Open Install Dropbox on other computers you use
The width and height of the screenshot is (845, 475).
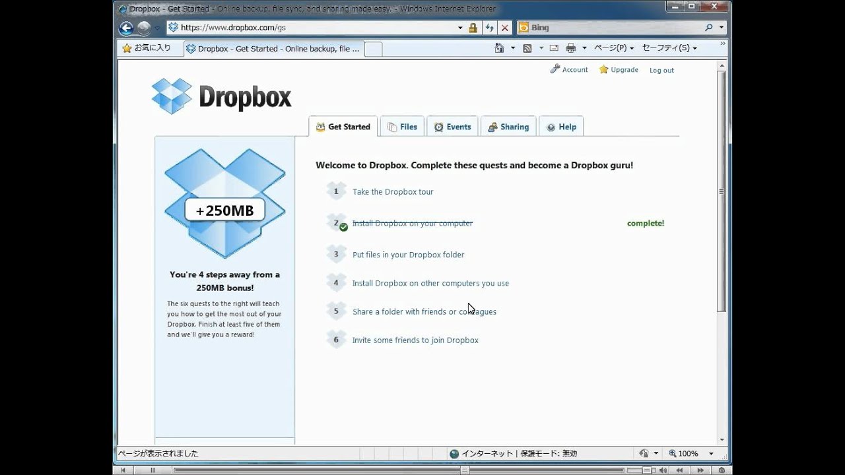click(430, 283)
